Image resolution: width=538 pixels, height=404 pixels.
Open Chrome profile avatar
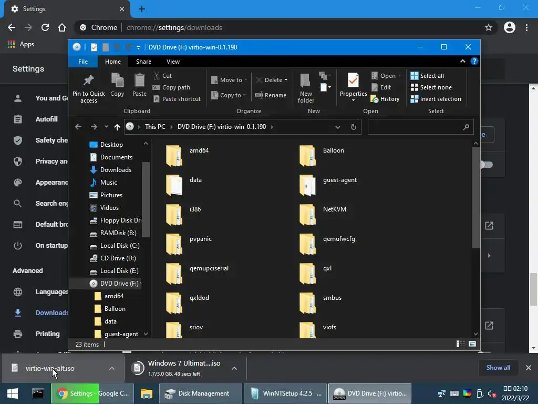(x=510, y=27)
